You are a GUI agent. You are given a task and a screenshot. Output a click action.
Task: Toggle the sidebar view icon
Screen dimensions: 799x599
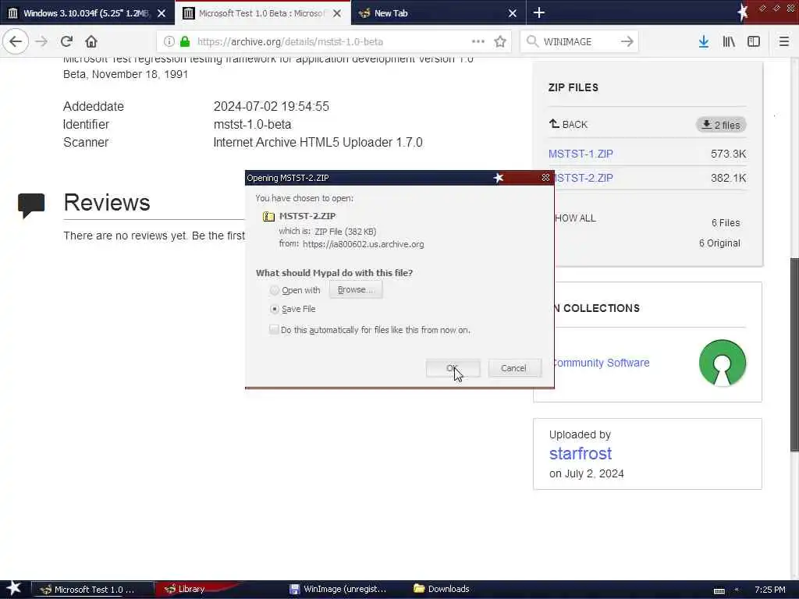(754, 41)
